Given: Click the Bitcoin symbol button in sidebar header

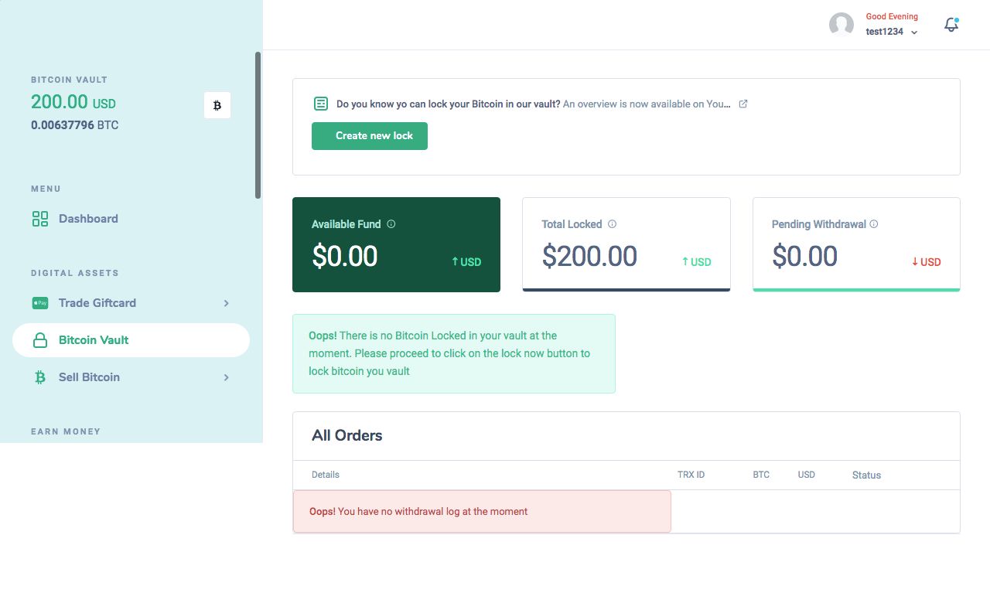Looking at the screenshot, I should (217, 105).
